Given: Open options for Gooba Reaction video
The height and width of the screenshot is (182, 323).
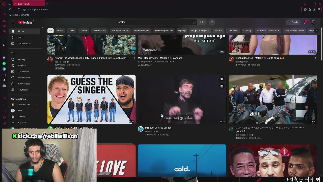Looking at the screenshot, I should [x=315, y=58].
